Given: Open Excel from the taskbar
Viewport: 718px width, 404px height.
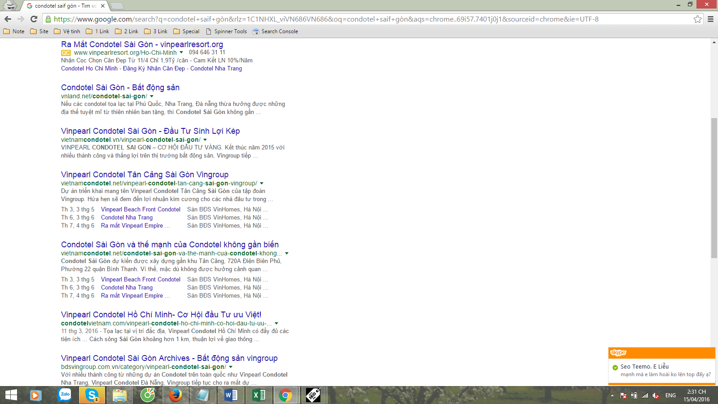Looking at the screenshot, I should (258, 395).
